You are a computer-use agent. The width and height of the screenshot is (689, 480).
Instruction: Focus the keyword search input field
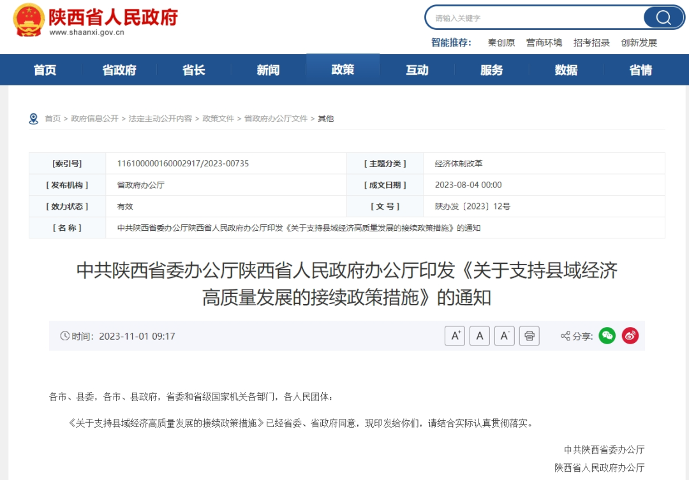pyautogui.click(x=536, y=18)
